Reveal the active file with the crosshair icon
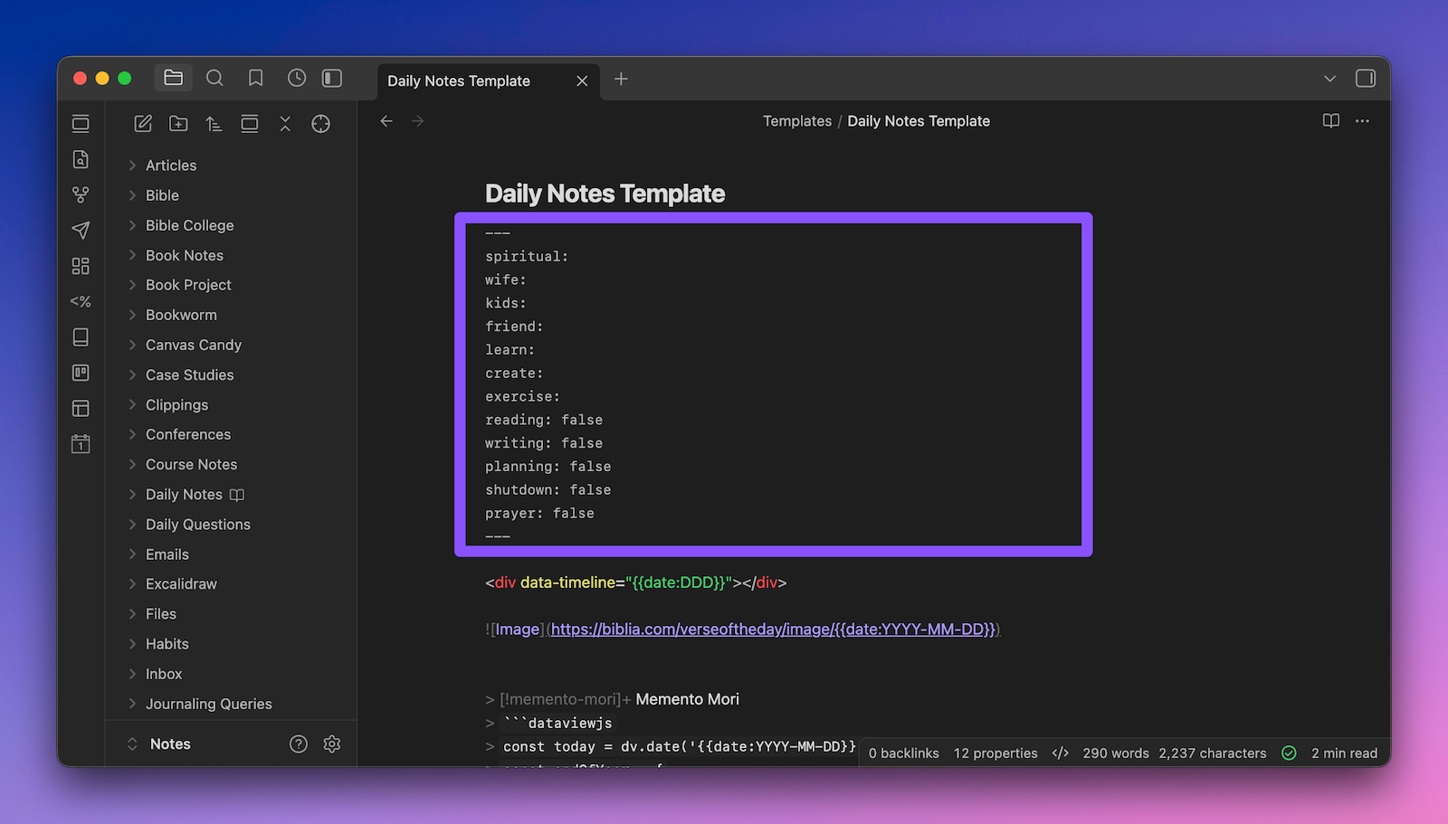This screenshot has height=824, width=1448. tap(321, 124)
